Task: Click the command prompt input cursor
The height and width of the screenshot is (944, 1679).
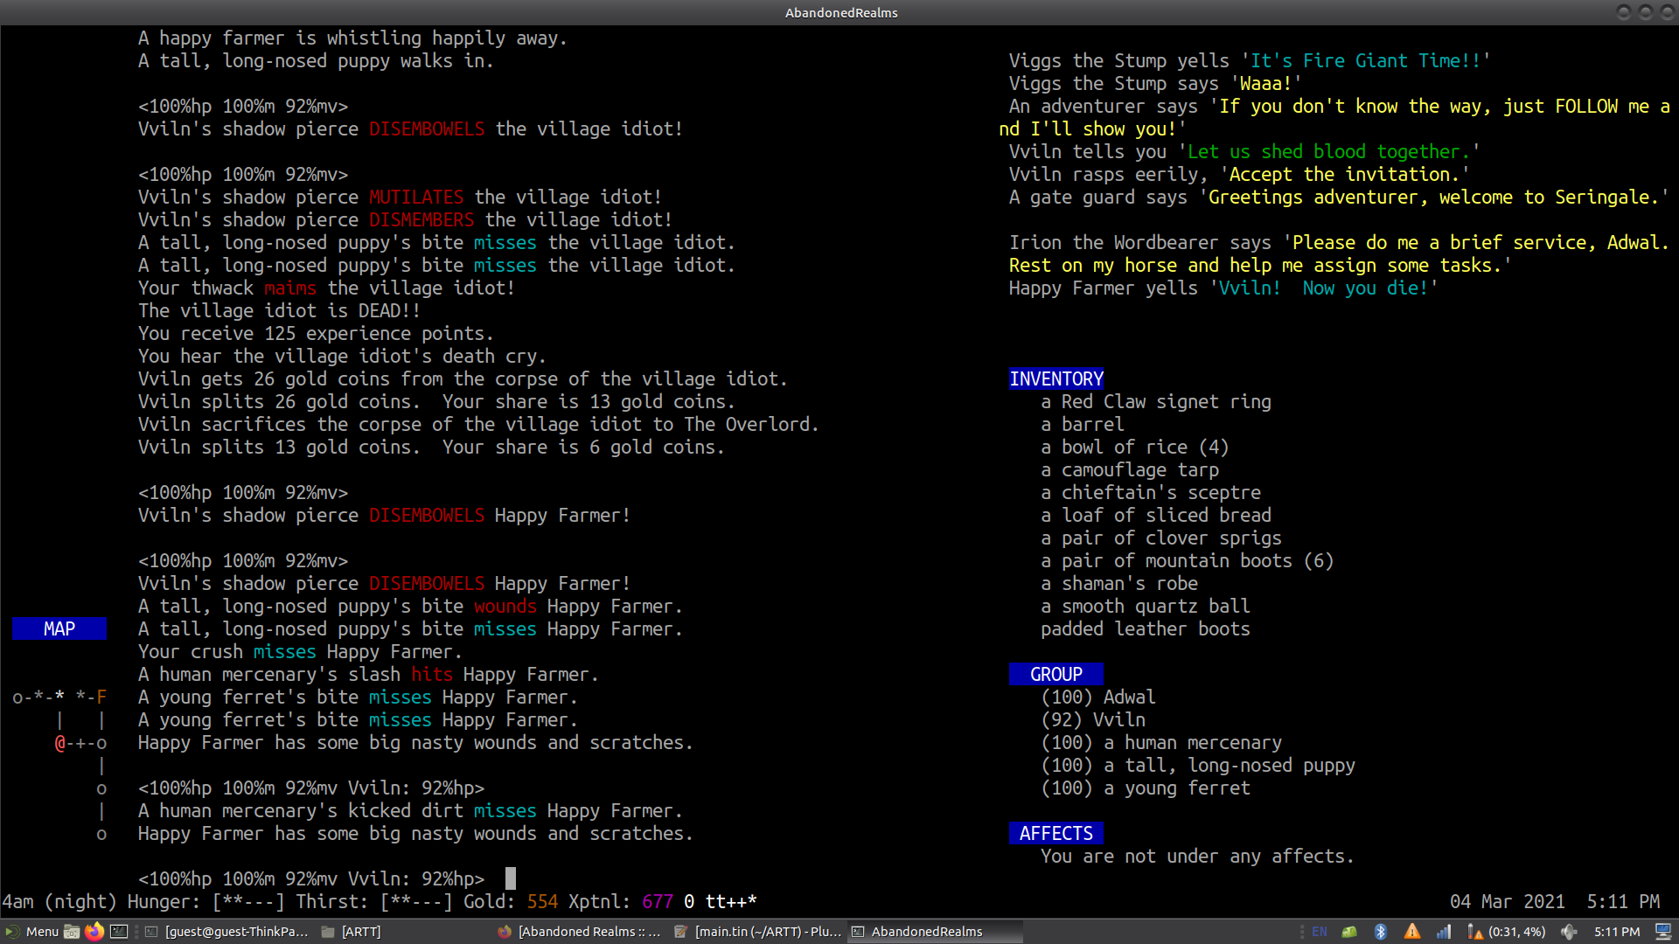Action: [511, 878]
